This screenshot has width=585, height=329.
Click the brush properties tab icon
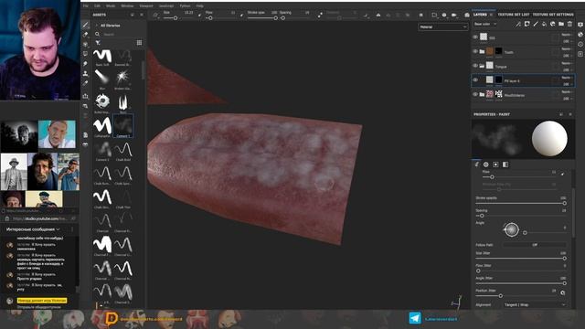476,164
